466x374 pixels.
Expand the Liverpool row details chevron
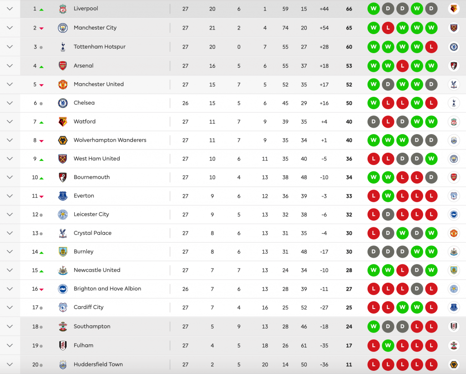10,9
